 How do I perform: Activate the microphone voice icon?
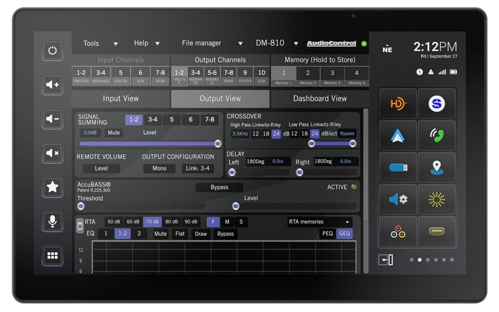coord(52,221)
